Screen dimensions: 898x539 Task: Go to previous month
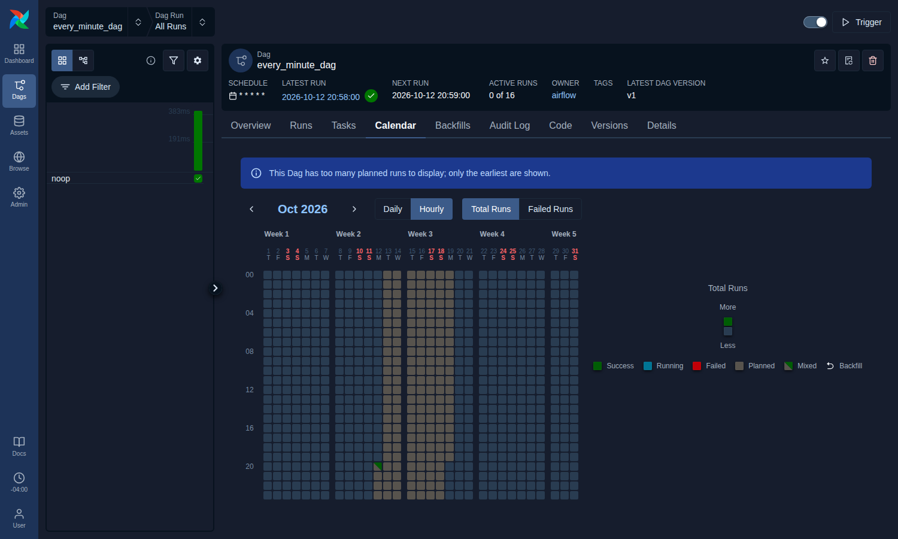pyautogui.click(x=251, y=209)
